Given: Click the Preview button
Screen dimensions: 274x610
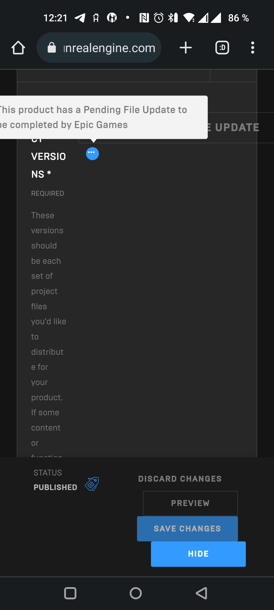Looking at the screenshot, I should point(190,503).
